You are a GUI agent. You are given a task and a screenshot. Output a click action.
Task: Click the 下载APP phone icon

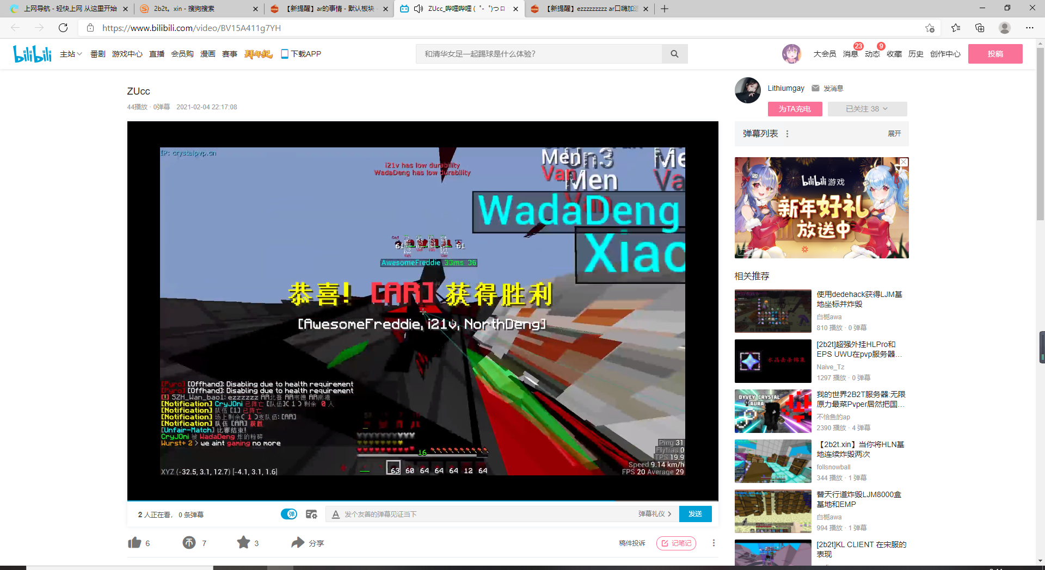[x=285, y=54]
